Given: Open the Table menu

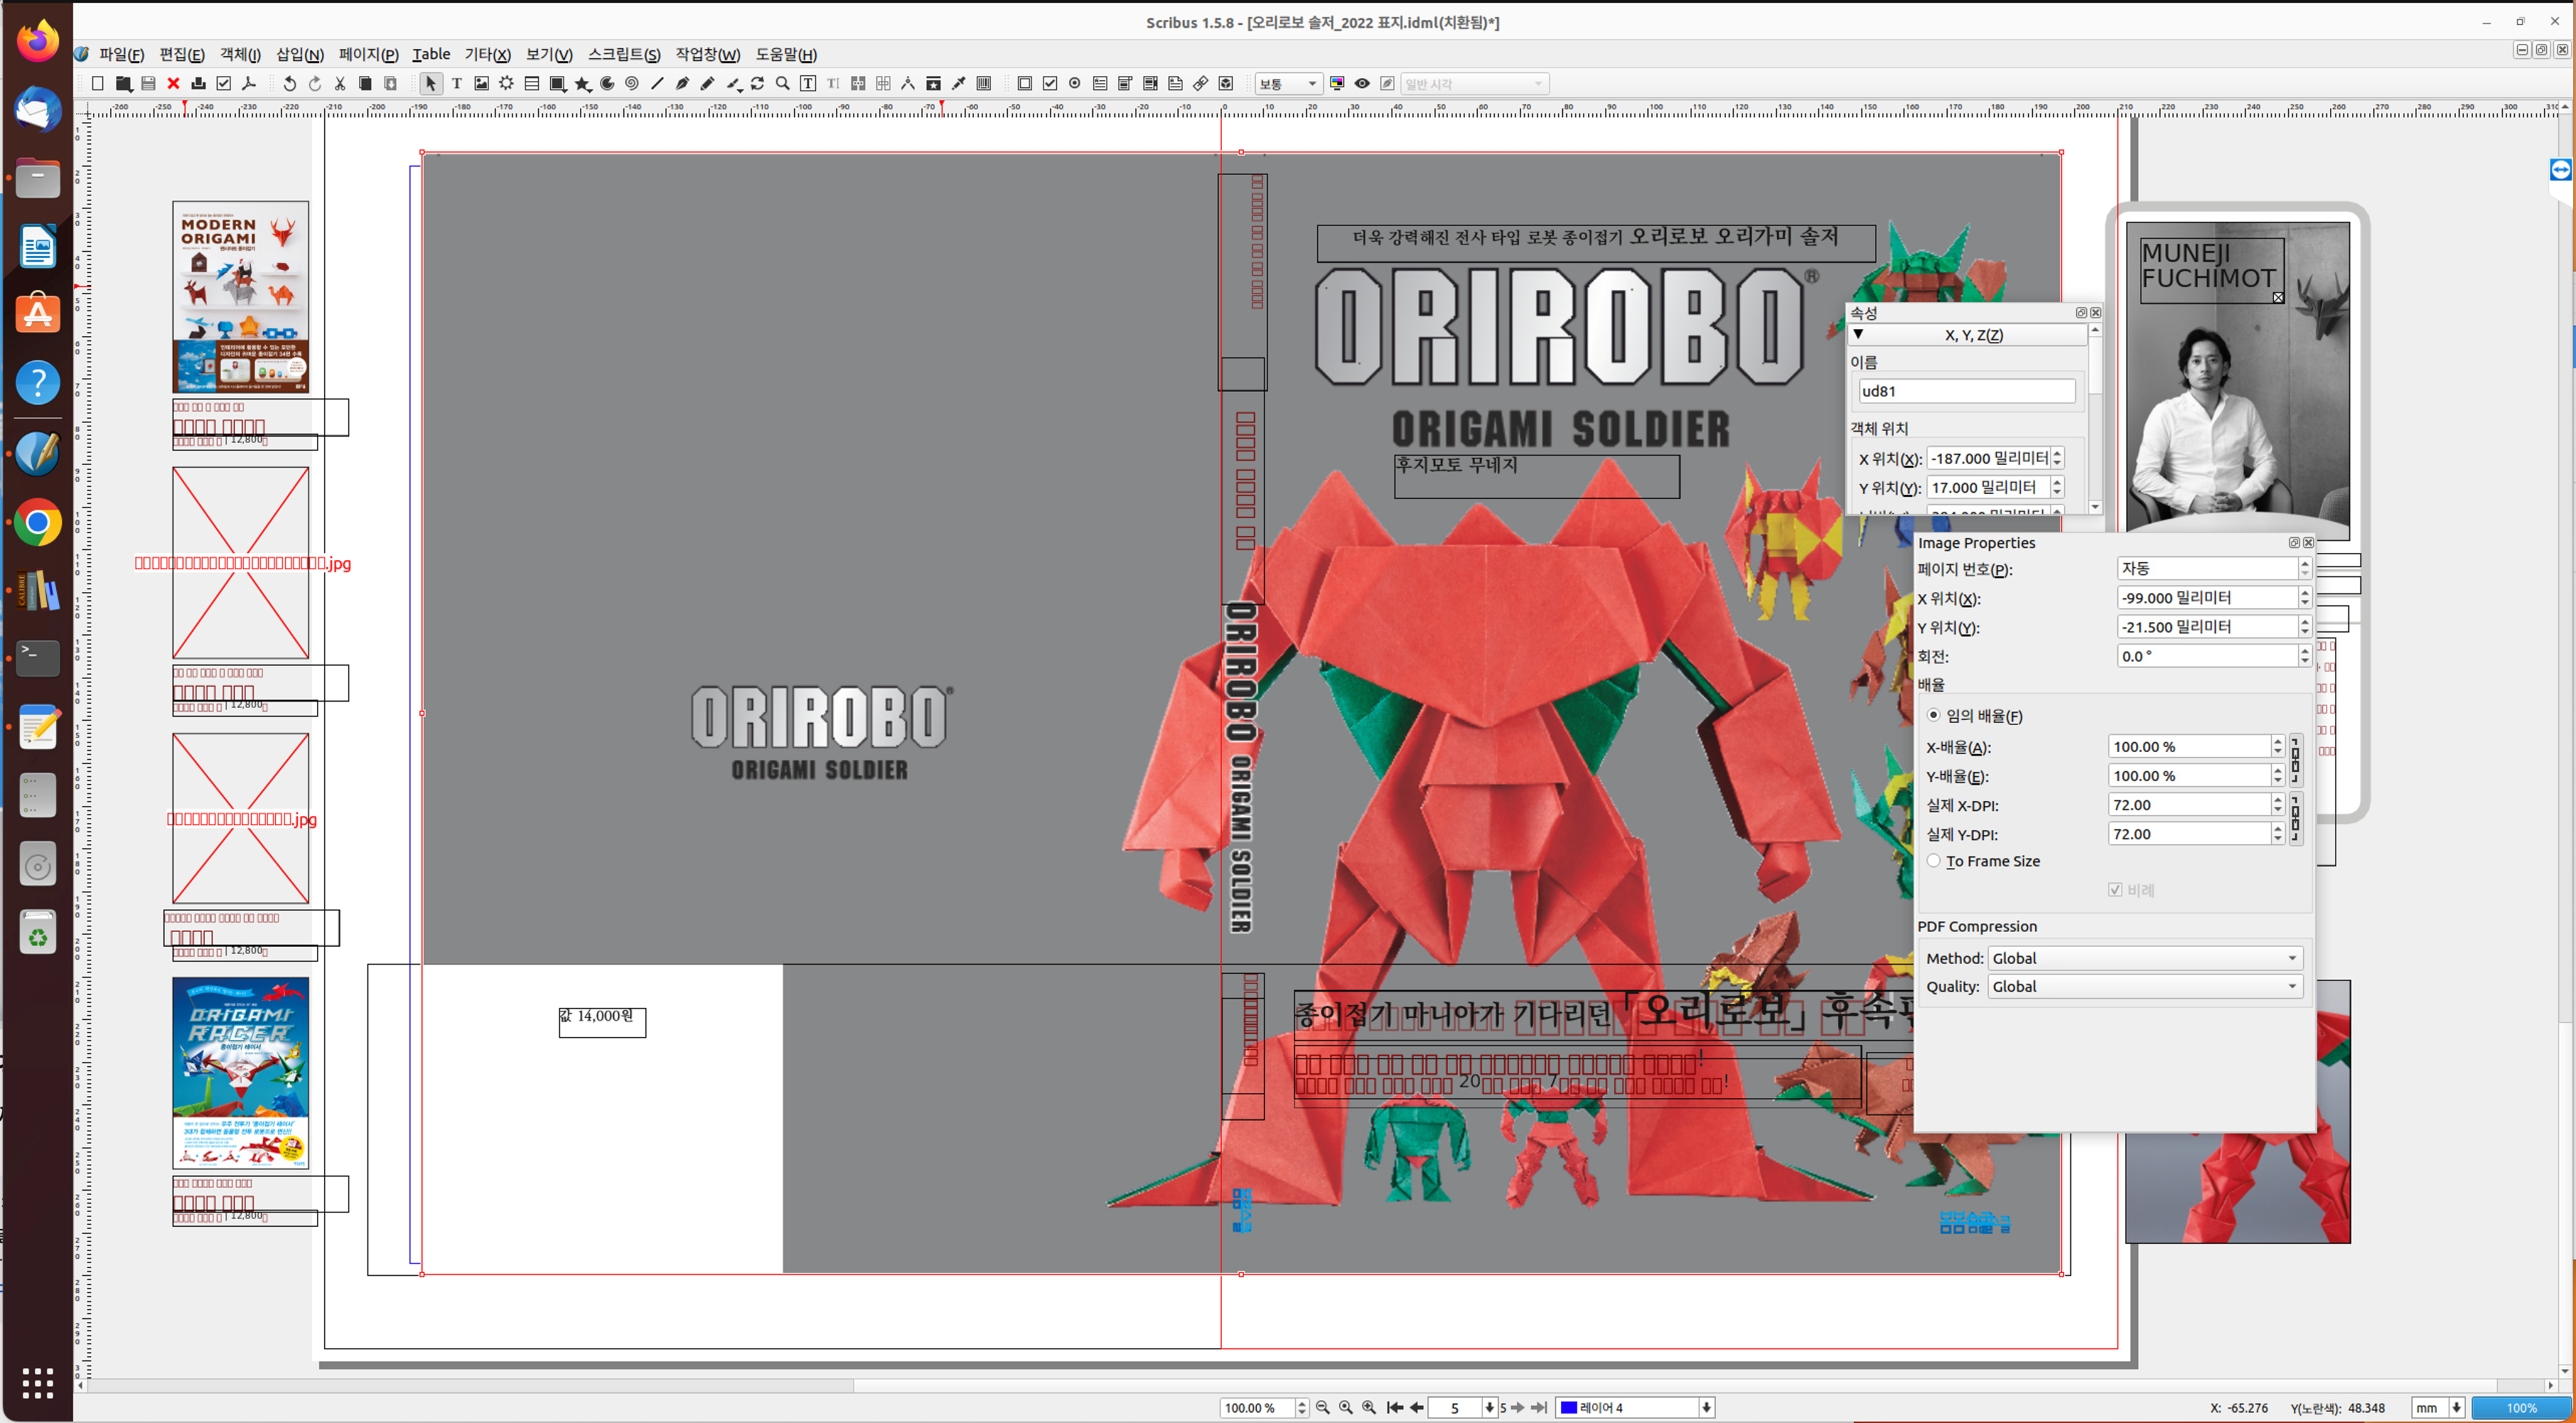Looking at the screenshot, I should (431, 54).
